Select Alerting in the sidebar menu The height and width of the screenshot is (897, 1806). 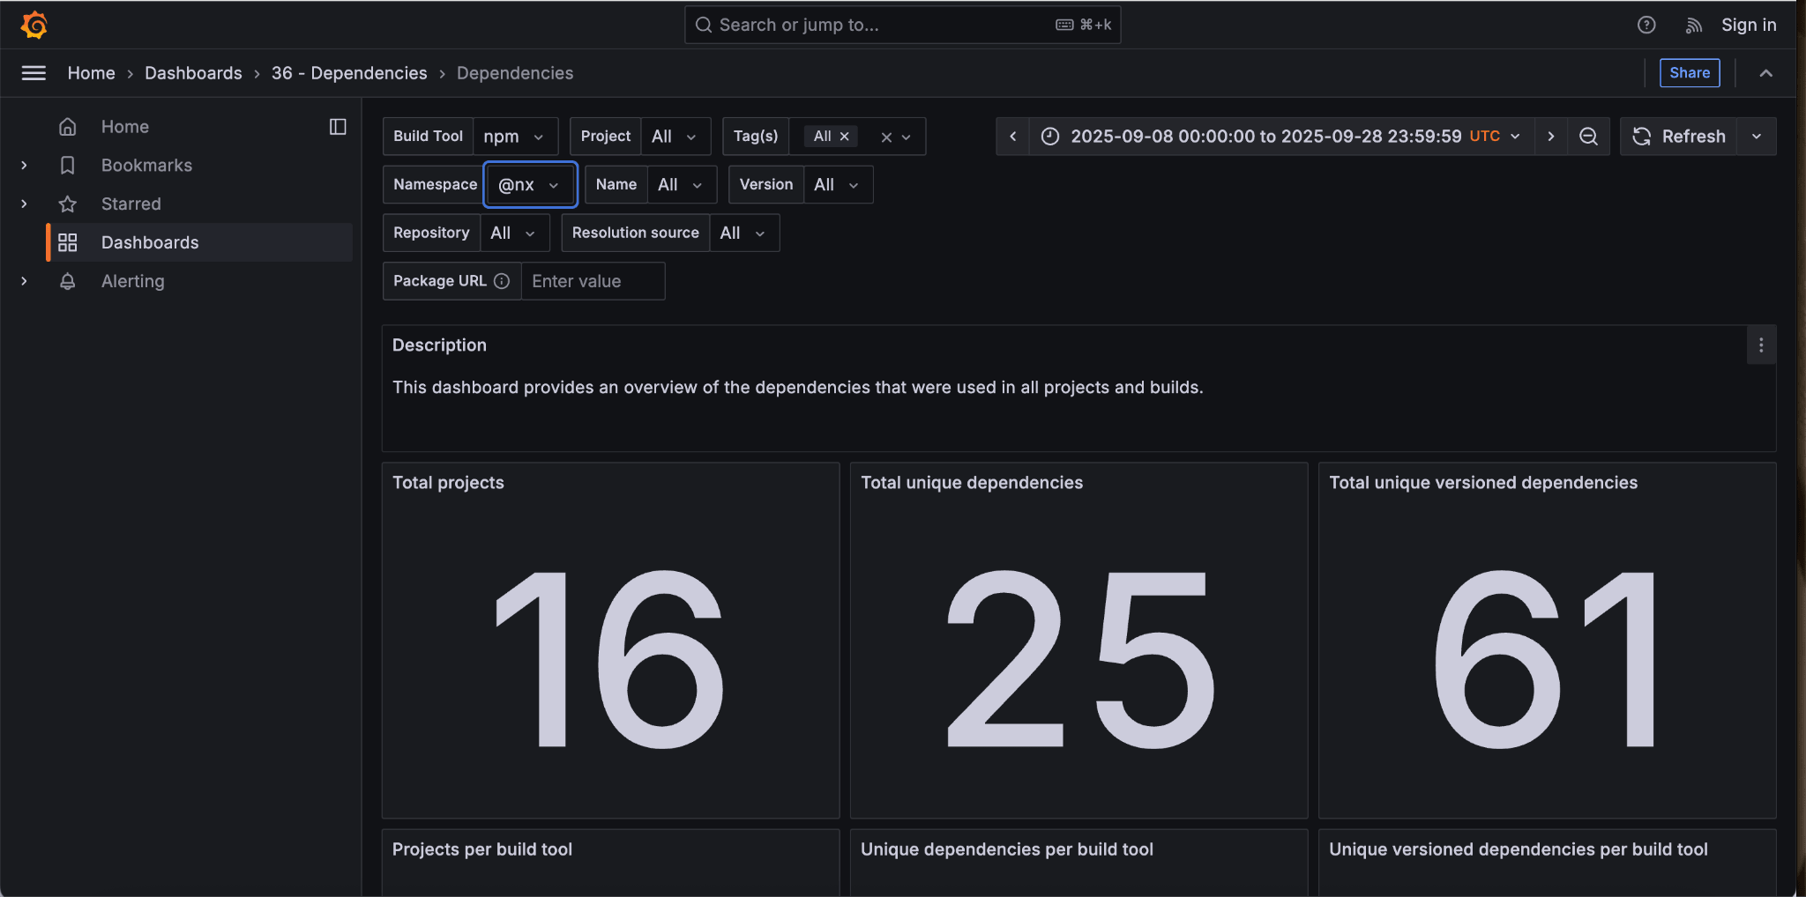point(132,281)
